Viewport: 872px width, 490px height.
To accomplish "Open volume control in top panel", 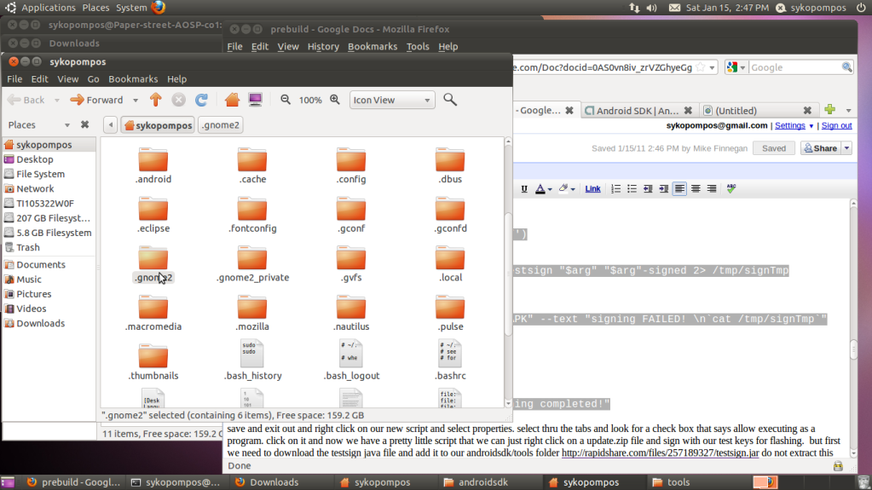I will tap(652, 8).
